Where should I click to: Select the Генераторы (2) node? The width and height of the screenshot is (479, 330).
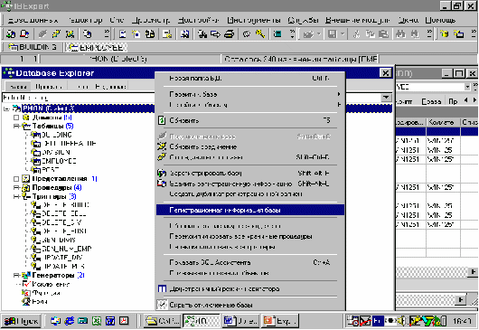click(x=58, y=276)
